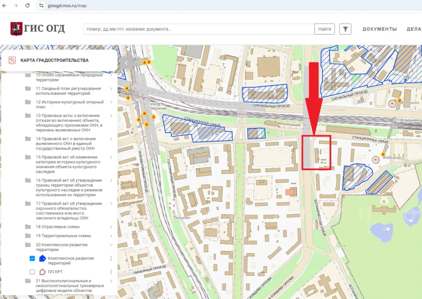Expand chevron for 21 Высокополигональные и низкополигональные модели
This screenshot has width=422, height=299.
click(111, 281)
